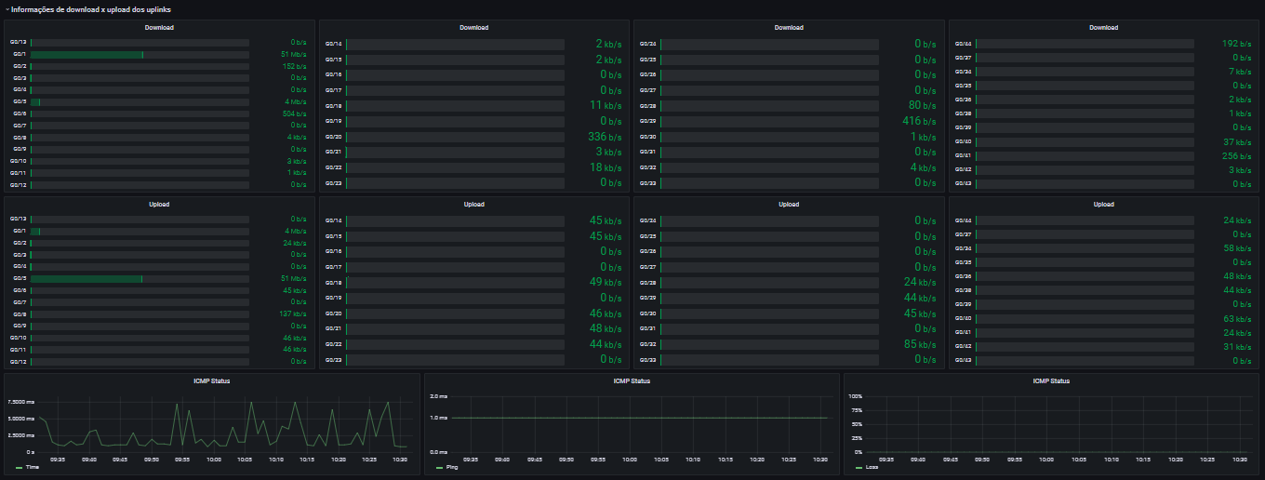
Task: Click the '18 kb/s' value for G0/22 download
Action: pyautogui.click(x=606, y=167)
